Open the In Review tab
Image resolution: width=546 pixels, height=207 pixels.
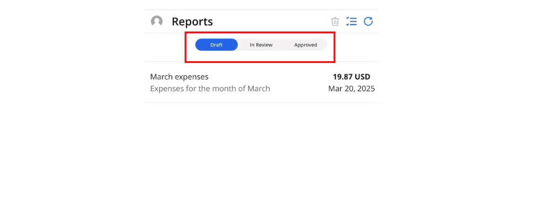(x=261, y=45)
